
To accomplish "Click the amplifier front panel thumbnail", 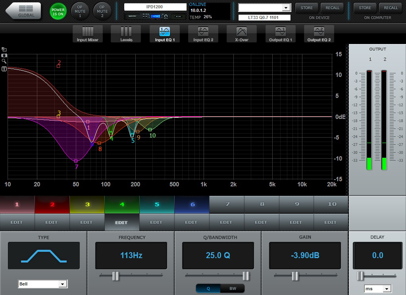I will (155, 16).
